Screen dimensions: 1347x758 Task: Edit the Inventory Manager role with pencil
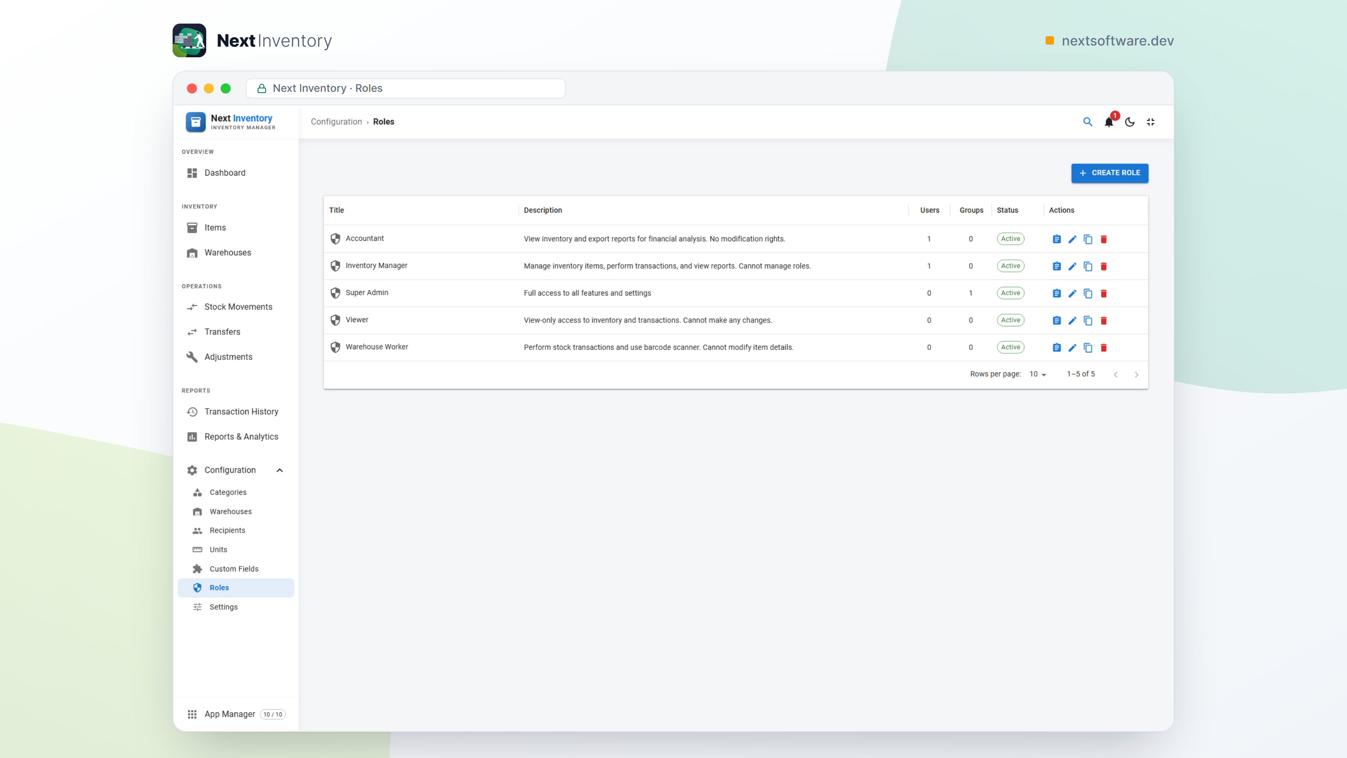1072,266
